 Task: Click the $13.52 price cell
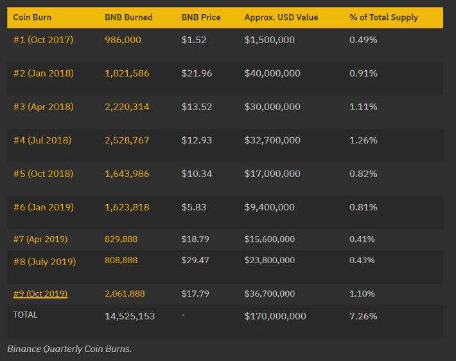(197, 107)
